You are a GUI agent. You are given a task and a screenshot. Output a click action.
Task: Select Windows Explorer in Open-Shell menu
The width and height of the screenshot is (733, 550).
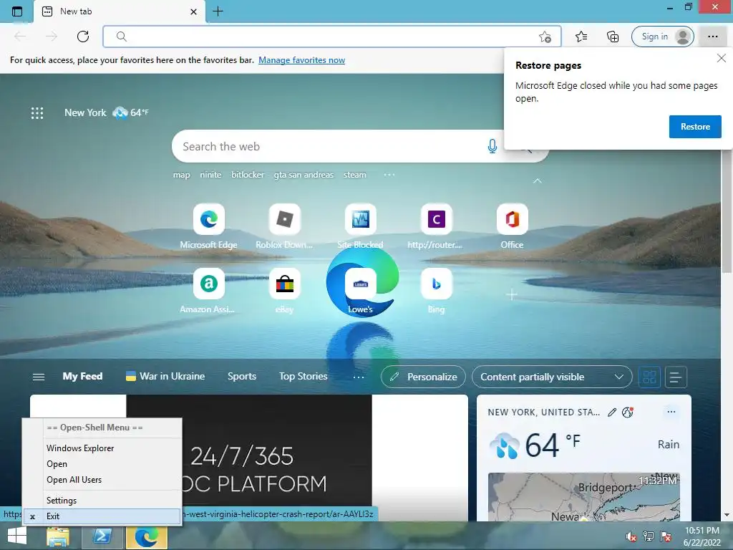click(102, 448)
